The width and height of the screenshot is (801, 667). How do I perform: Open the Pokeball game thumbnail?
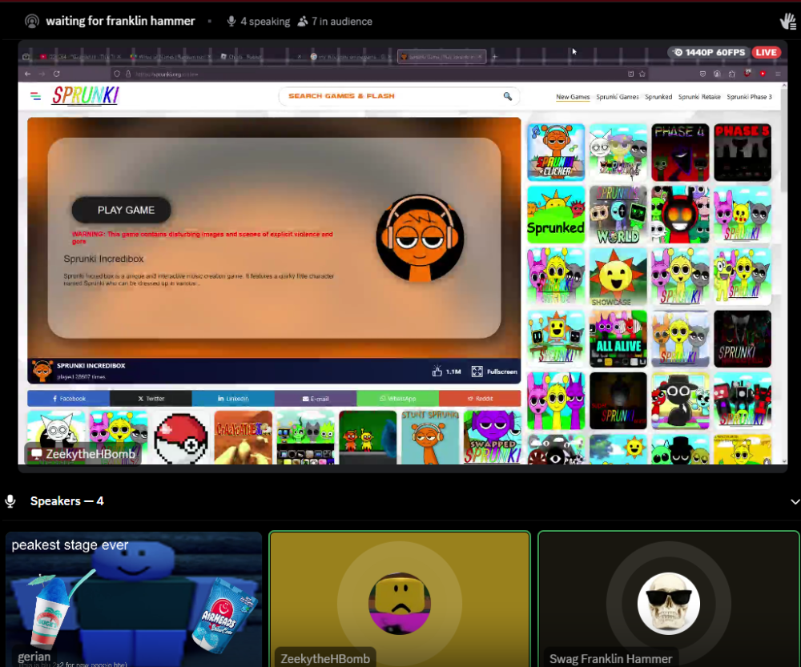180,438
